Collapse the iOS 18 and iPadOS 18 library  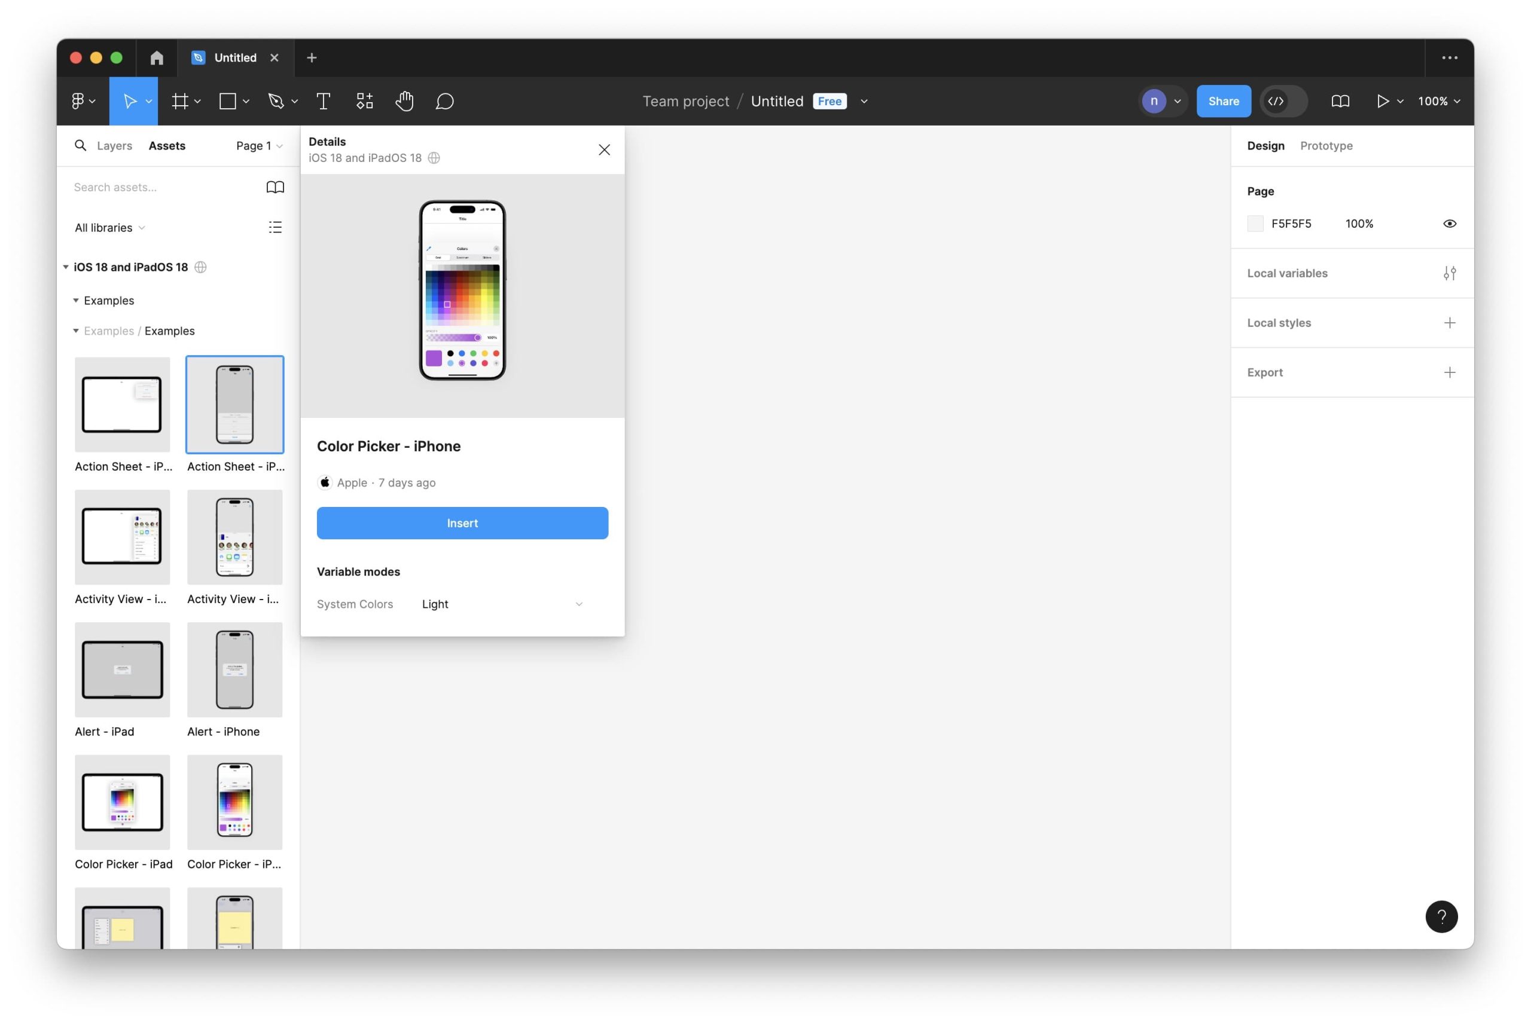(x=66, y=267)
